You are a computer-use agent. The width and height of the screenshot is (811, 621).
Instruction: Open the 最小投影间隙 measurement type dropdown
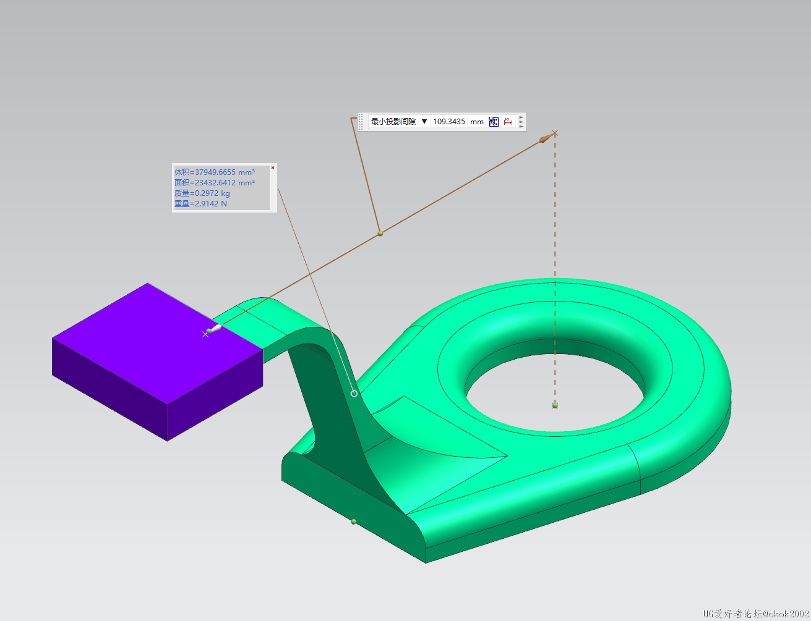399,122
